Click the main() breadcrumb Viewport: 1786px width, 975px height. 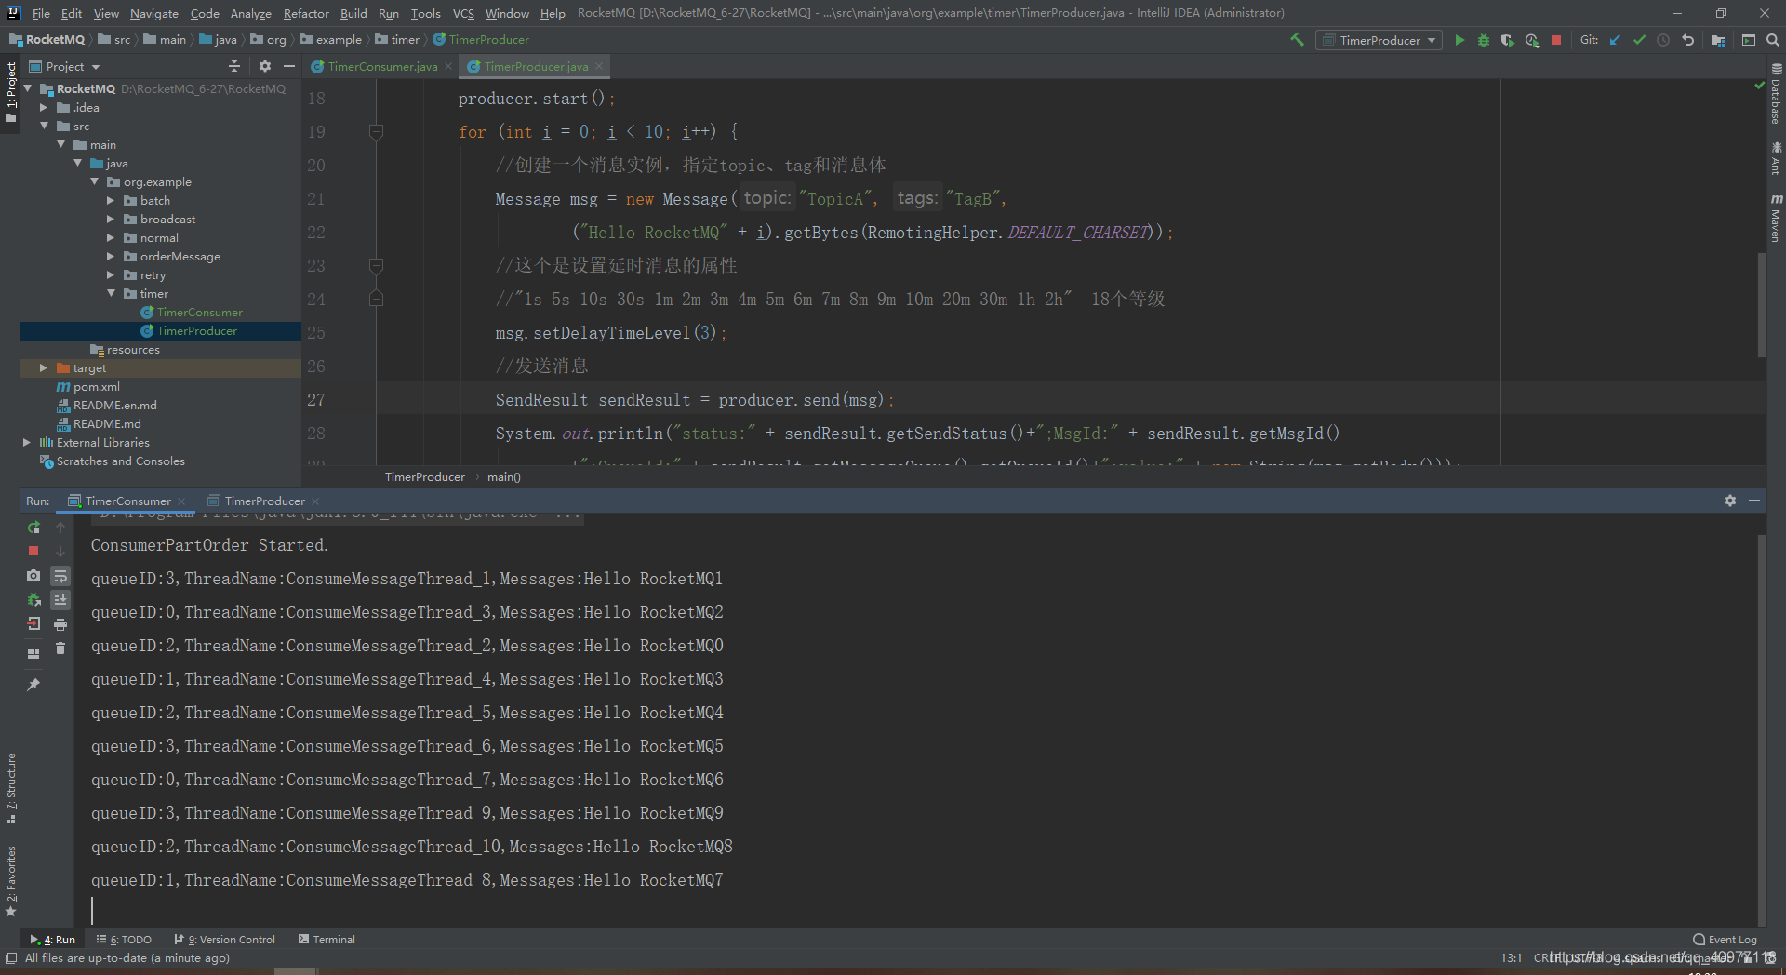pos(503,477)
